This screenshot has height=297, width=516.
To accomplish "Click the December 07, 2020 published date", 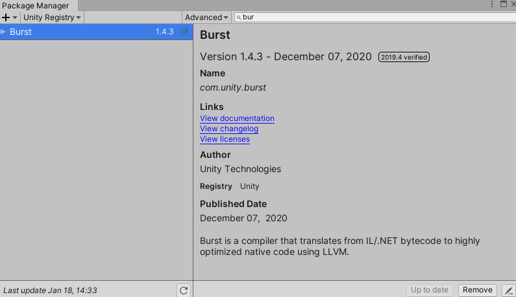I will click(x=243, y=218).
